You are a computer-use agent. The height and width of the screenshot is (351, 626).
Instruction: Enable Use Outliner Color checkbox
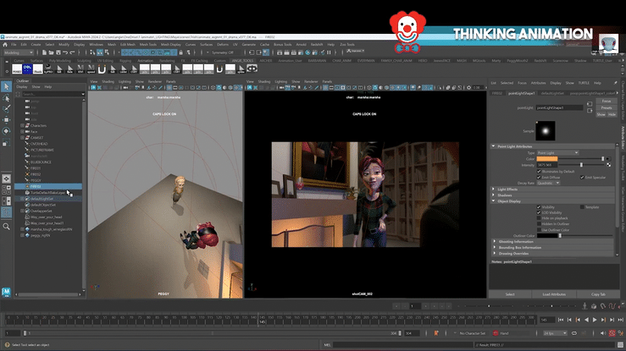539,230
